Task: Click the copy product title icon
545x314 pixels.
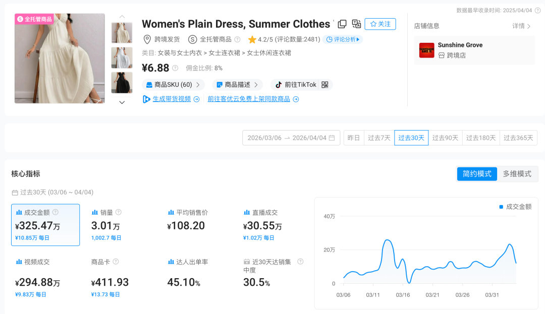Action: pyautogui.click(x=342, y=24)
